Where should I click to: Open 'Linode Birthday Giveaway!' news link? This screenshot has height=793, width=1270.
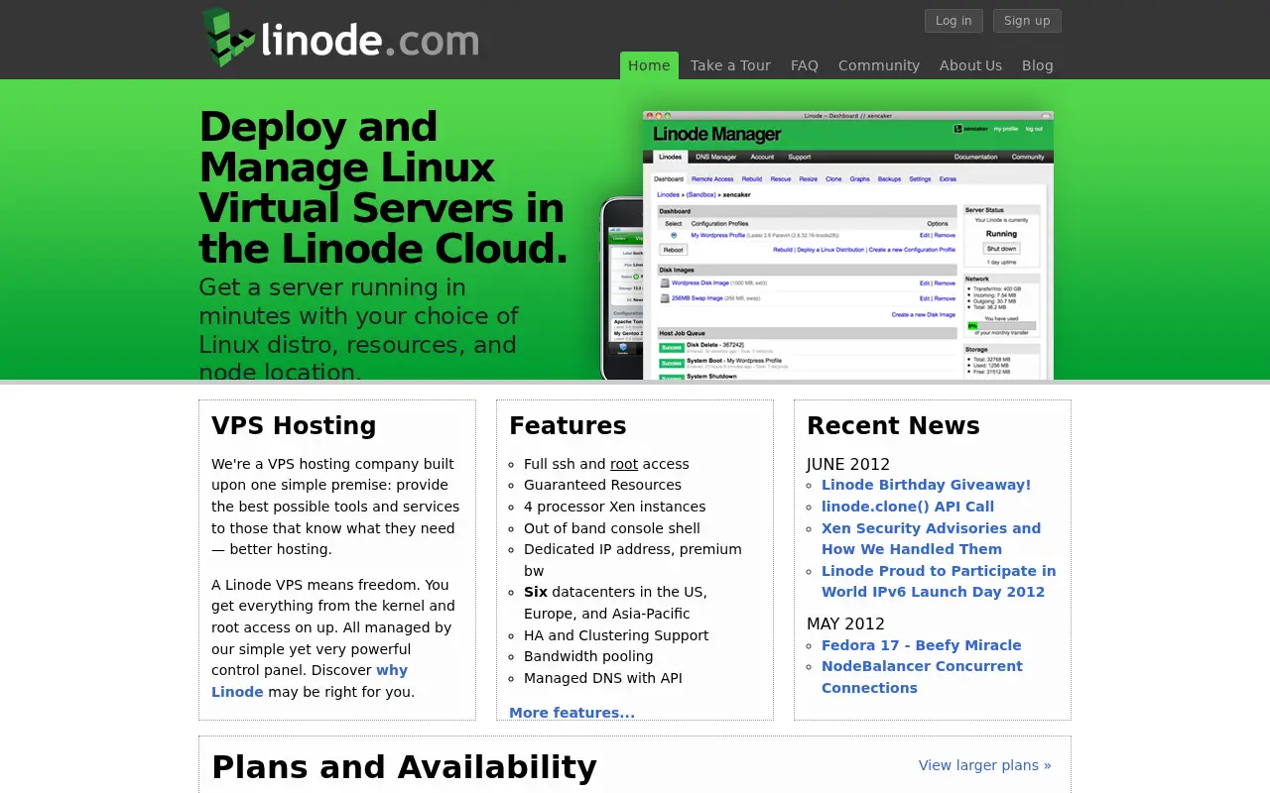tap(926, 485)
